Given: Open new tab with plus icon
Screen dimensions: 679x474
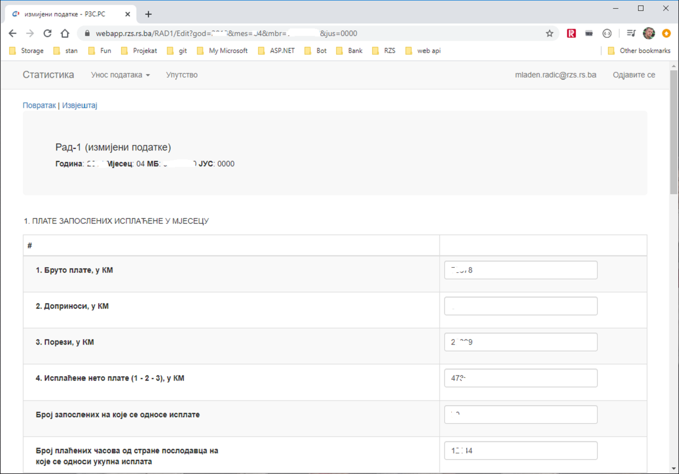Looking at the screenshot, I should tap(148, 14).
